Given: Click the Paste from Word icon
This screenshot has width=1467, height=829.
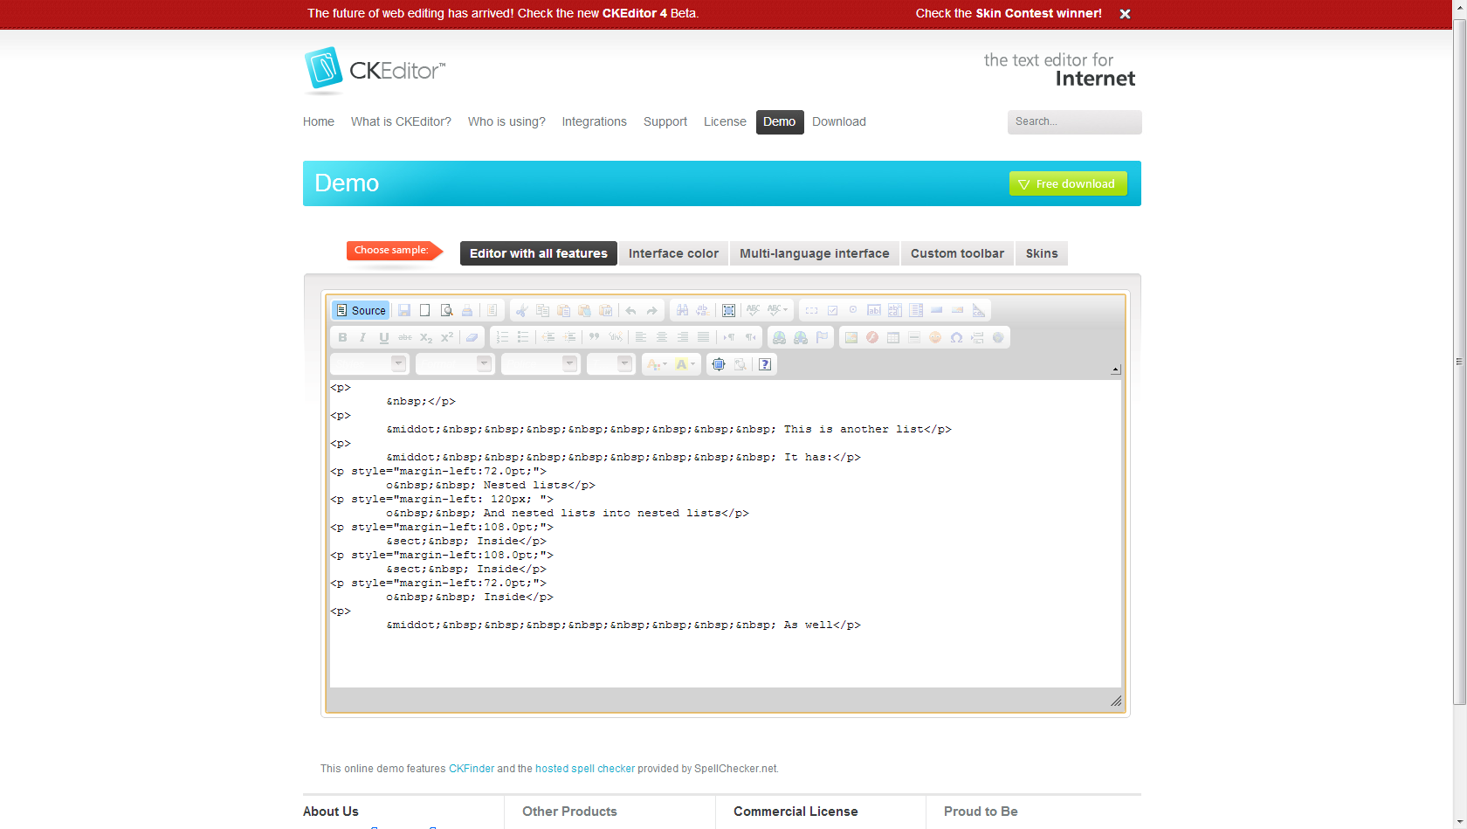Looking at the screenshot, I should click(605, 310).
